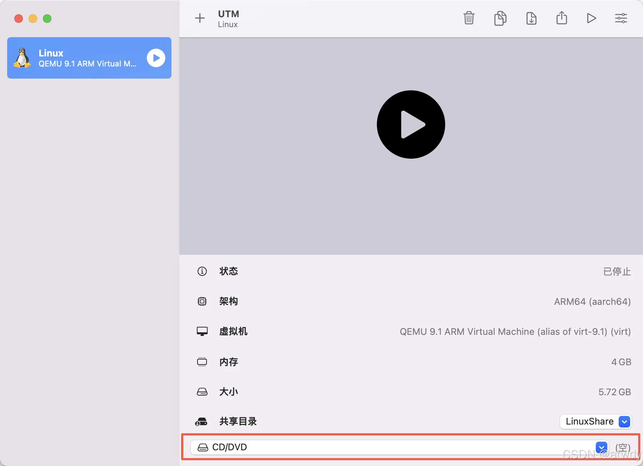The height and width of the screenshot is (466, 643).
Task: Click the memory icon next to 内存
Action: tap(202, 362)
